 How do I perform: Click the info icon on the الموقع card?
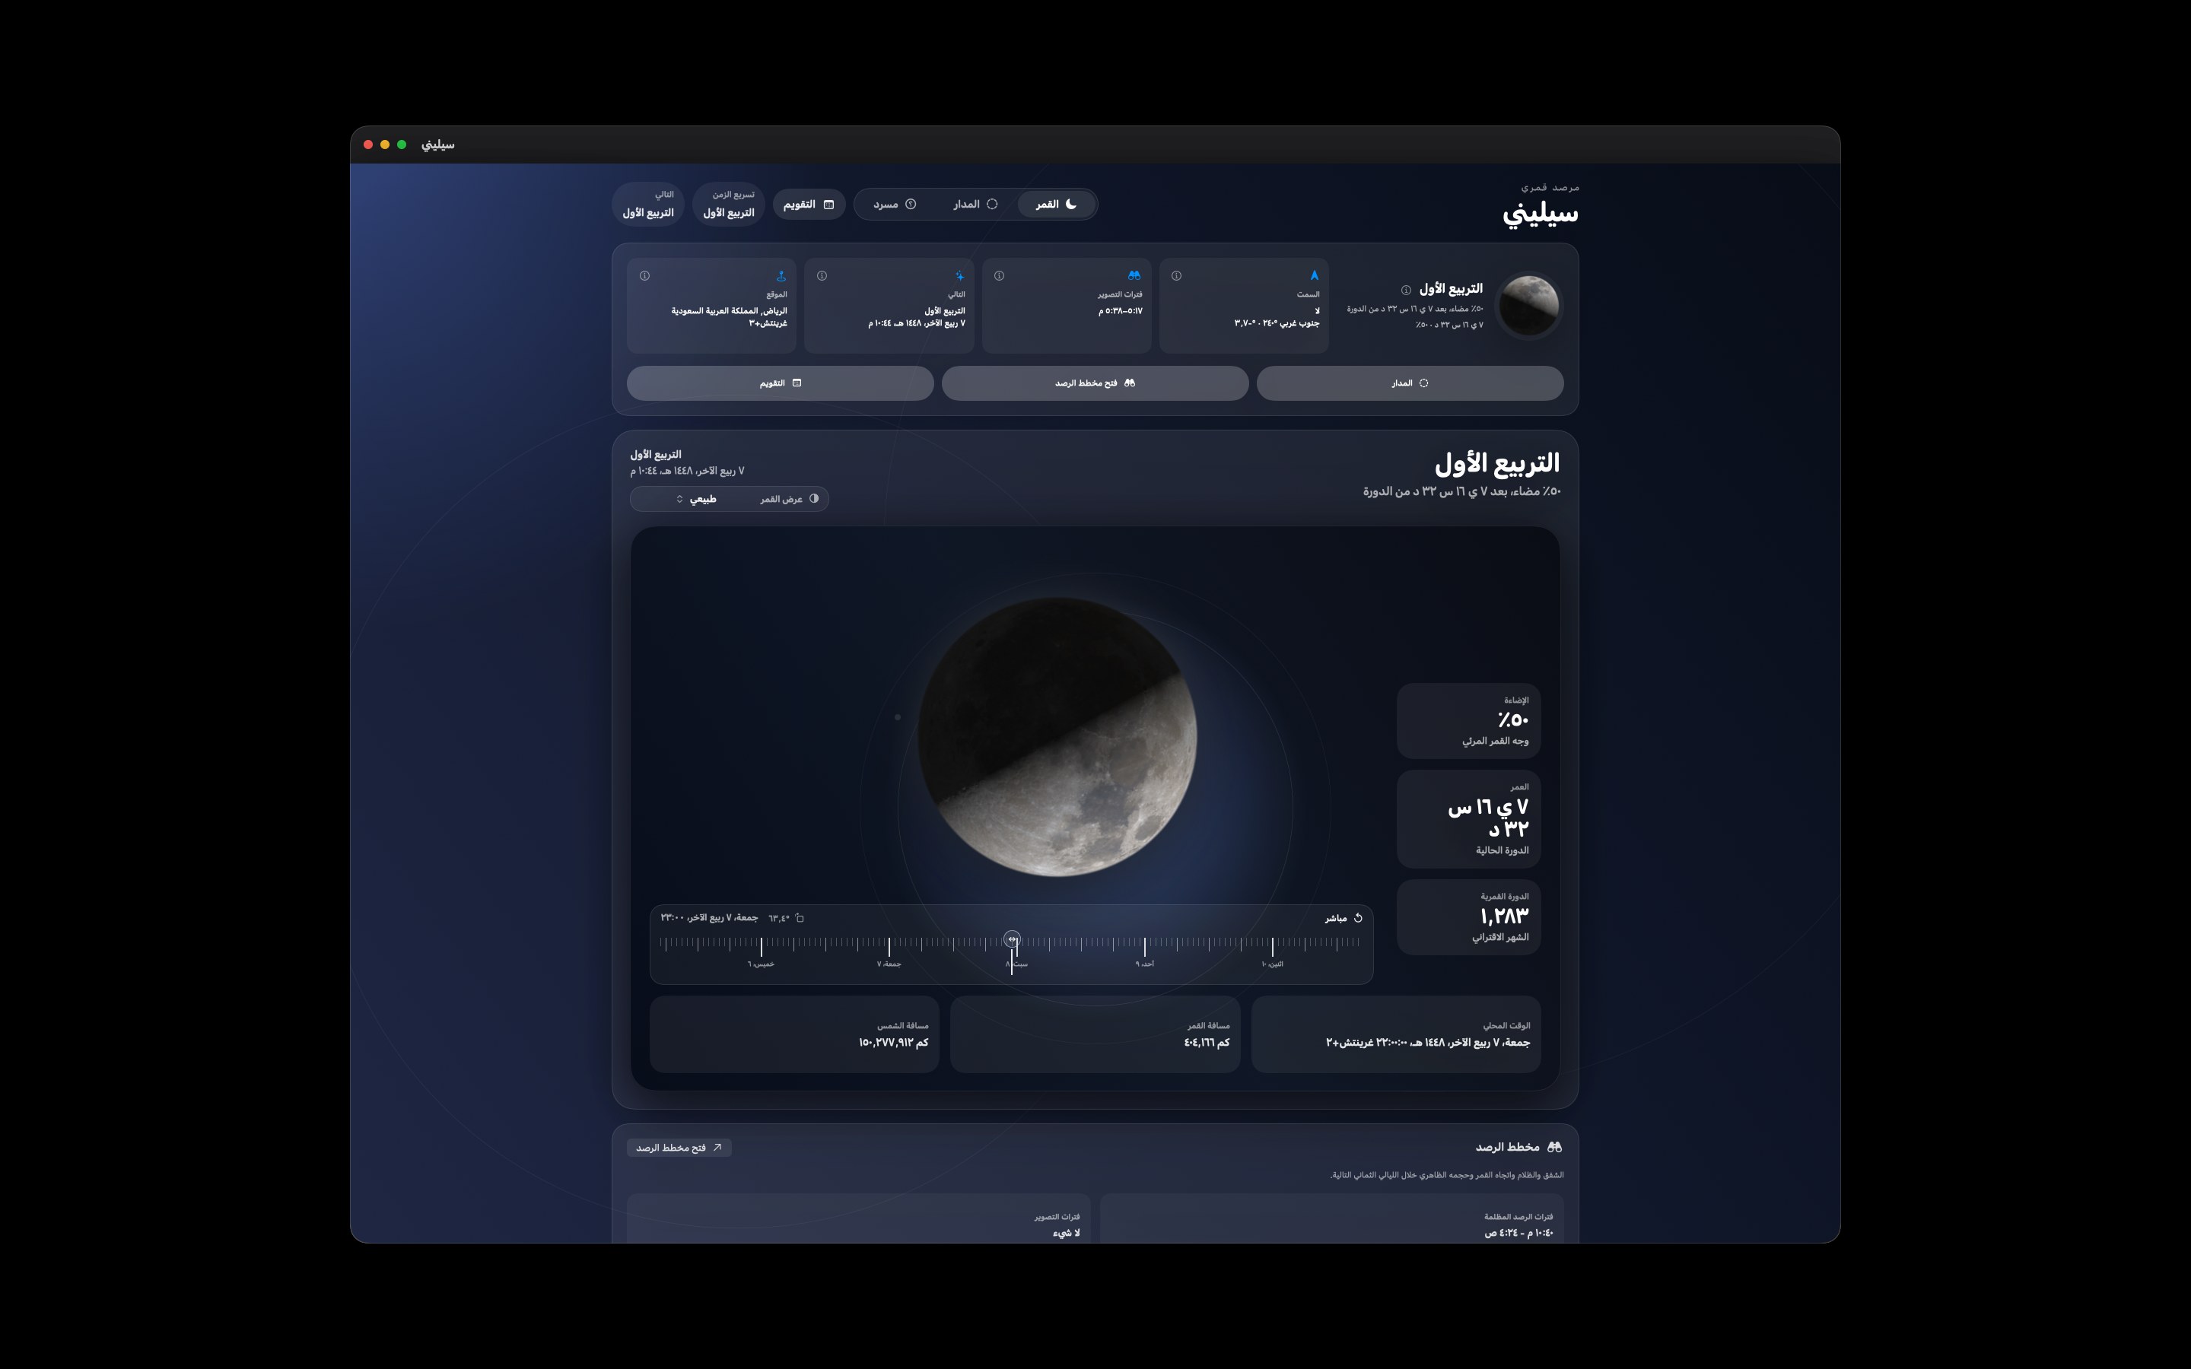click(x=644, y=276)
